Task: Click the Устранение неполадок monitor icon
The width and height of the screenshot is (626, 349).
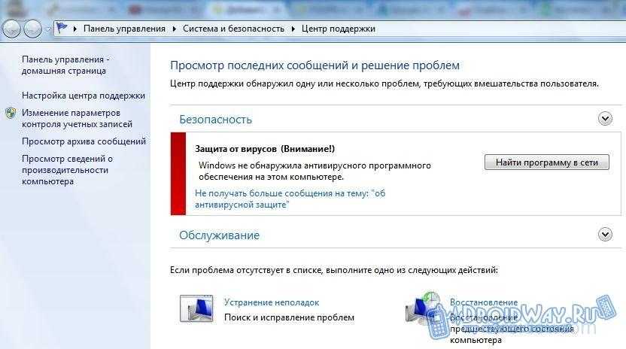Action: tap(196, 308)
